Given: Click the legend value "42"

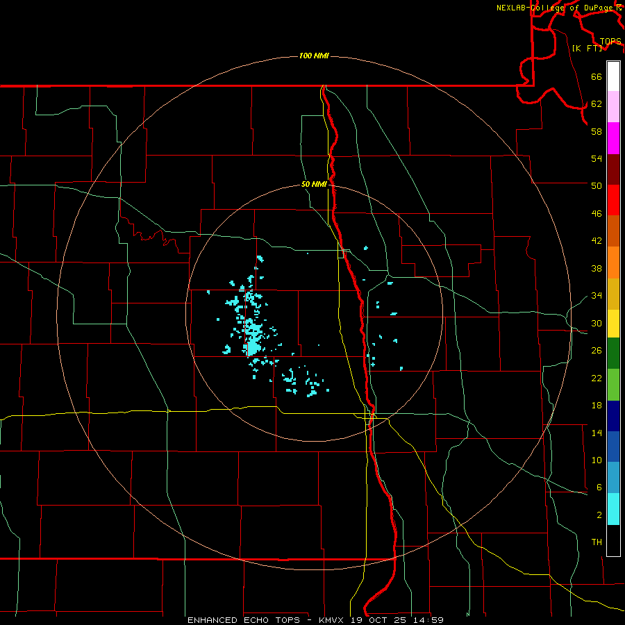Looking at the screenshot, I should click(x=597, y=241).
